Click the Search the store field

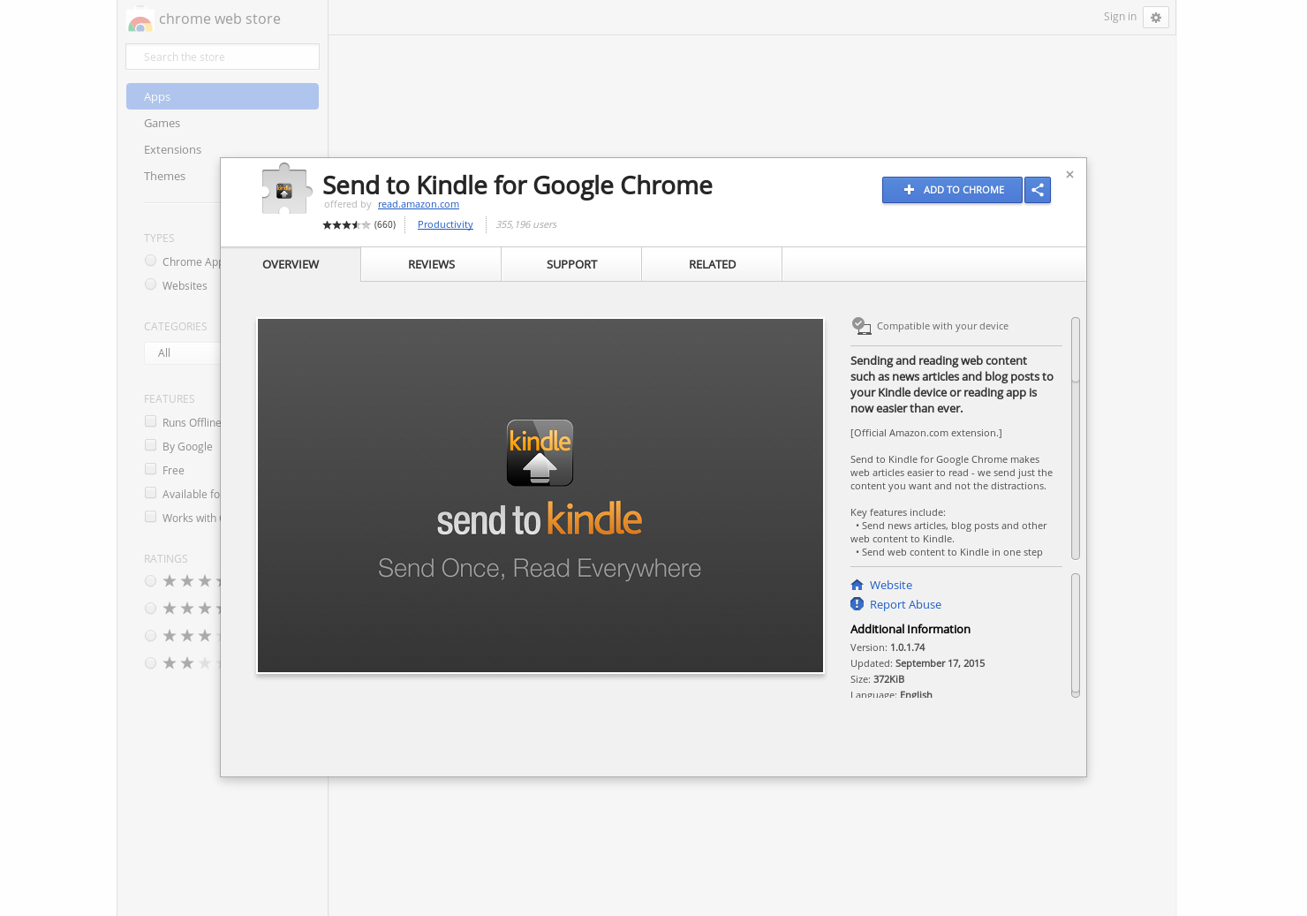(222, 56)
